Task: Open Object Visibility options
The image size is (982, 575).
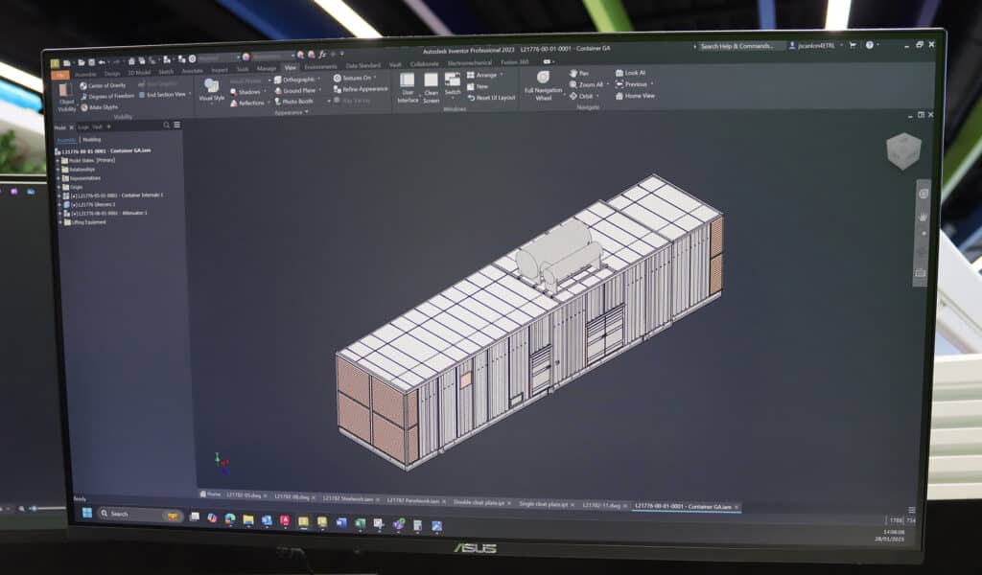Action: coord(66,97)
